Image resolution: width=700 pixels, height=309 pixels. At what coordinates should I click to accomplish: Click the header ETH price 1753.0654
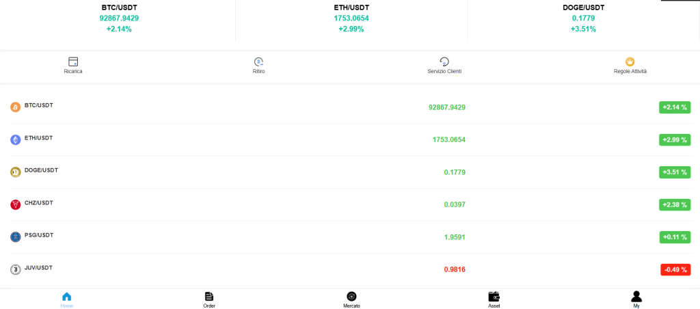[x=351, y=18]
